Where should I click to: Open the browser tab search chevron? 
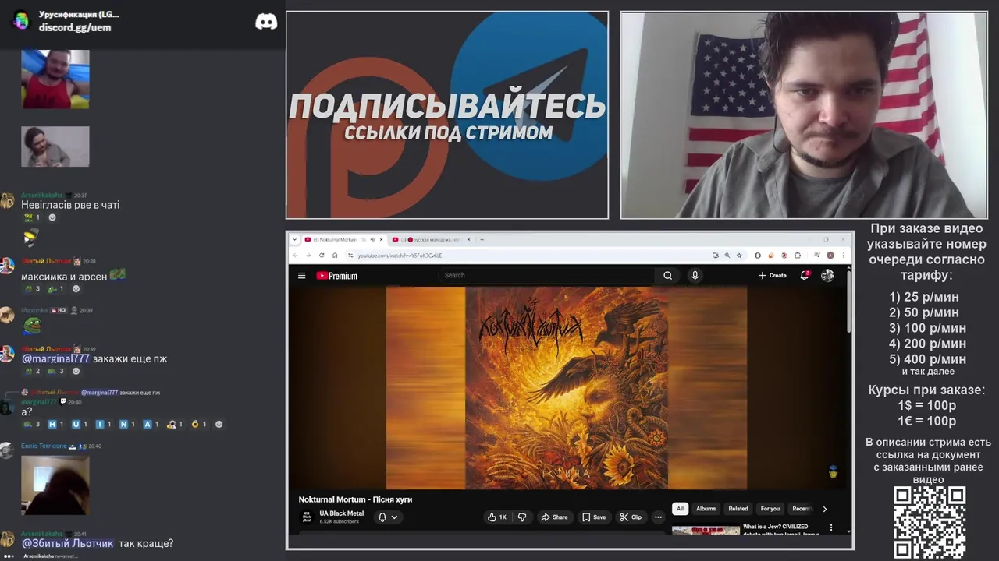295,239
